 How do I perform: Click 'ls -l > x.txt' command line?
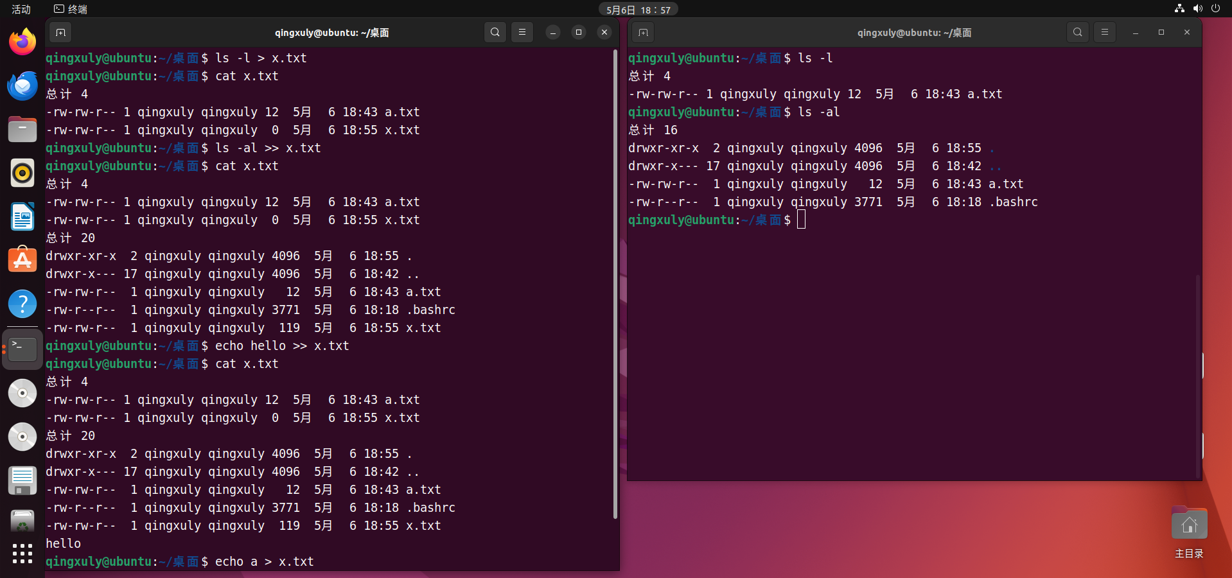click(261, 58)
